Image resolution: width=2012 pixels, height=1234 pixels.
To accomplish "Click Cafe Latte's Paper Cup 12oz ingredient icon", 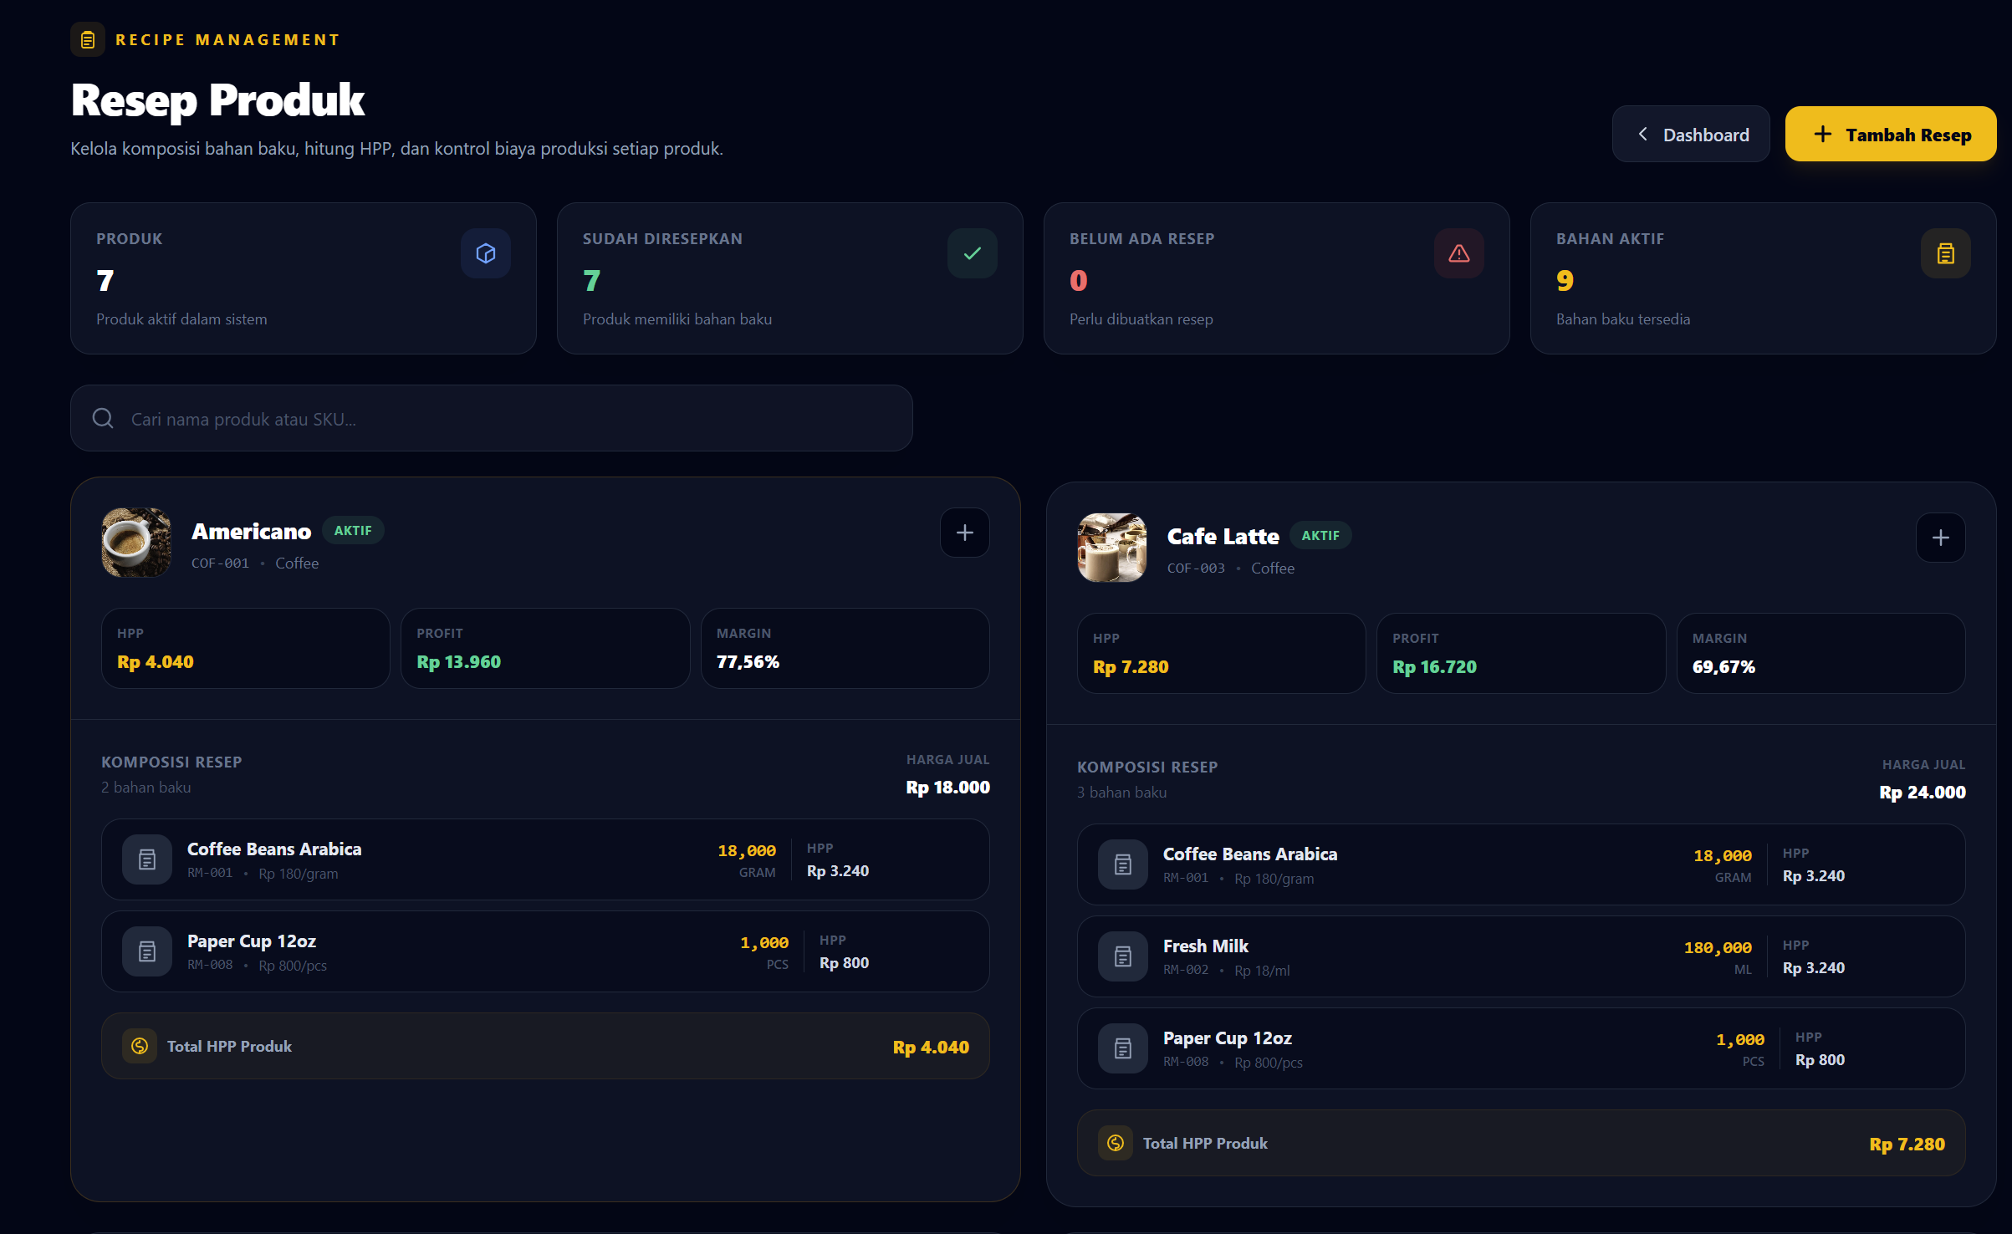I will point(1123,1048).
